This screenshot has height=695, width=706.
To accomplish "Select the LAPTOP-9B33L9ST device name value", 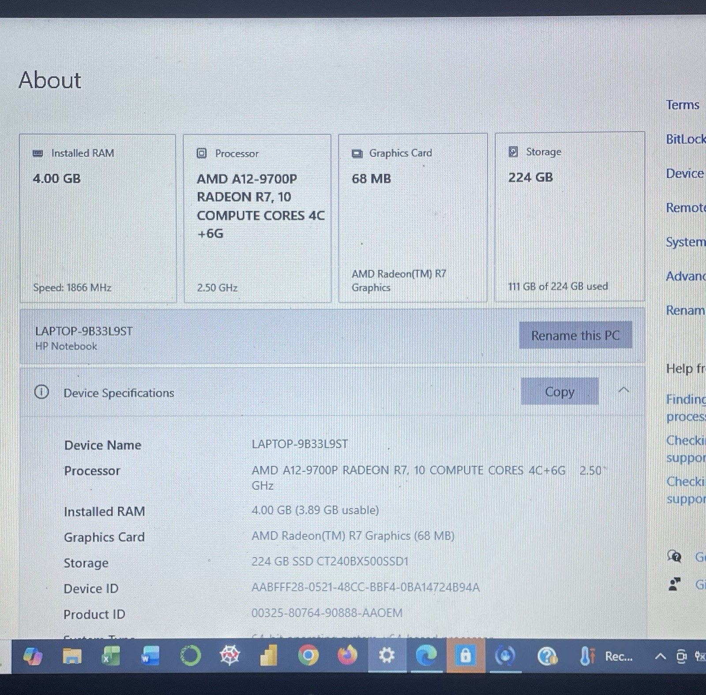I will coord(300,444).
